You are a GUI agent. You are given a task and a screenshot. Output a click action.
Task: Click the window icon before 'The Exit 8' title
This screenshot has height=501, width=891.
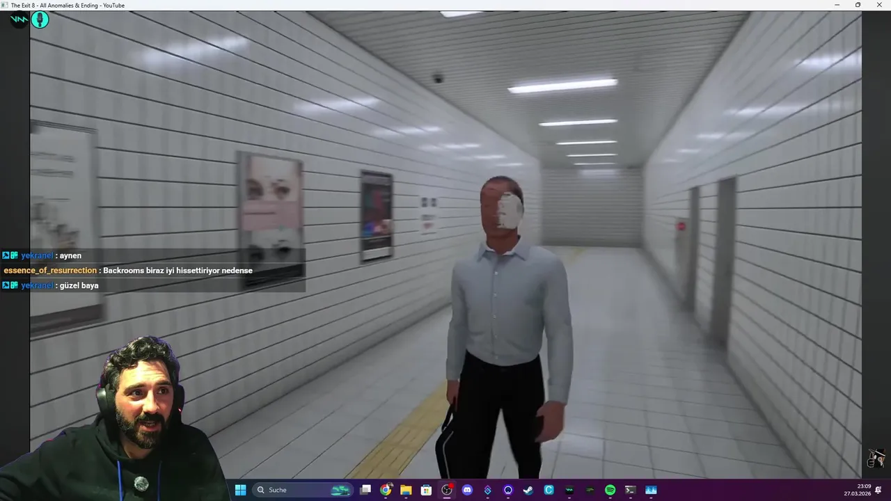point(6,5)
